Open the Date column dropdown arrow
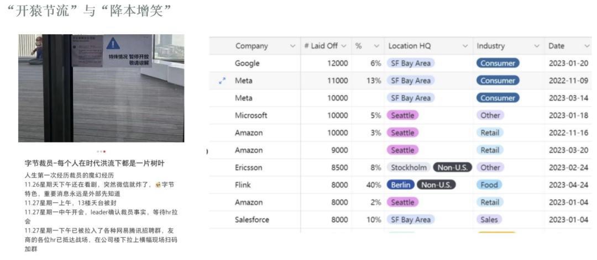This screenshot has width=597, height=260. [586, 46]
